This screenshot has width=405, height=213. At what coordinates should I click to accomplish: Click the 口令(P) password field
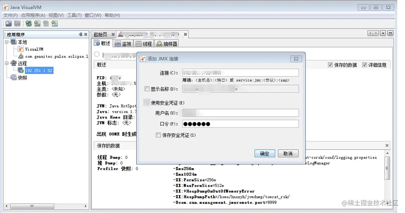pyautogui.click(x=241, y=124)
